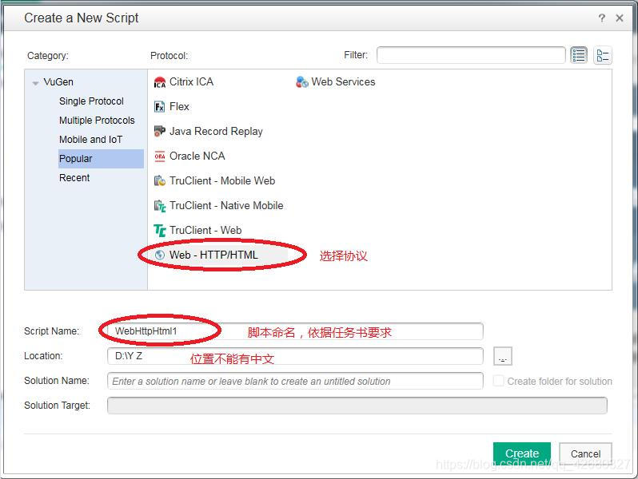The image size is (638, 479).
Task: Click the Solution Target field
Action: [x=357, y=406]
